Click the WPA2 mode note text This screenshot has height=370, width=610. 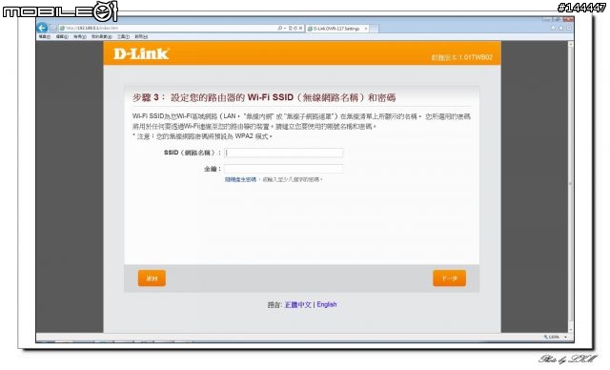click(x=202, y=136)
